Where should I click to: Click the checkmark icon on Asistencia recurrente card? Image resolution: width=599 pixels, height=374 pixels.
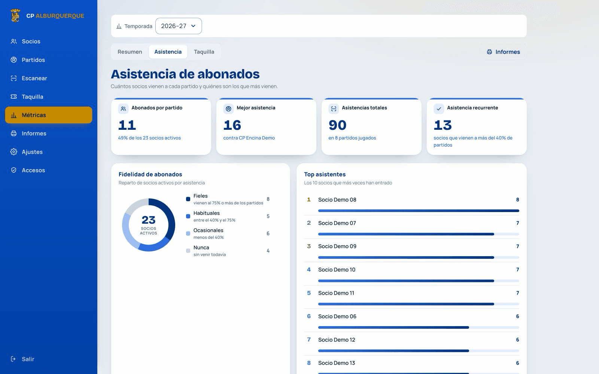click(x=439, y=109)
